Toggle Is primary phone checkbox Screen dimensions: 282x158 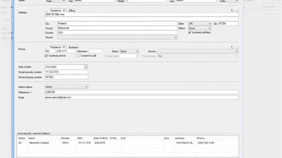point(46,56)
